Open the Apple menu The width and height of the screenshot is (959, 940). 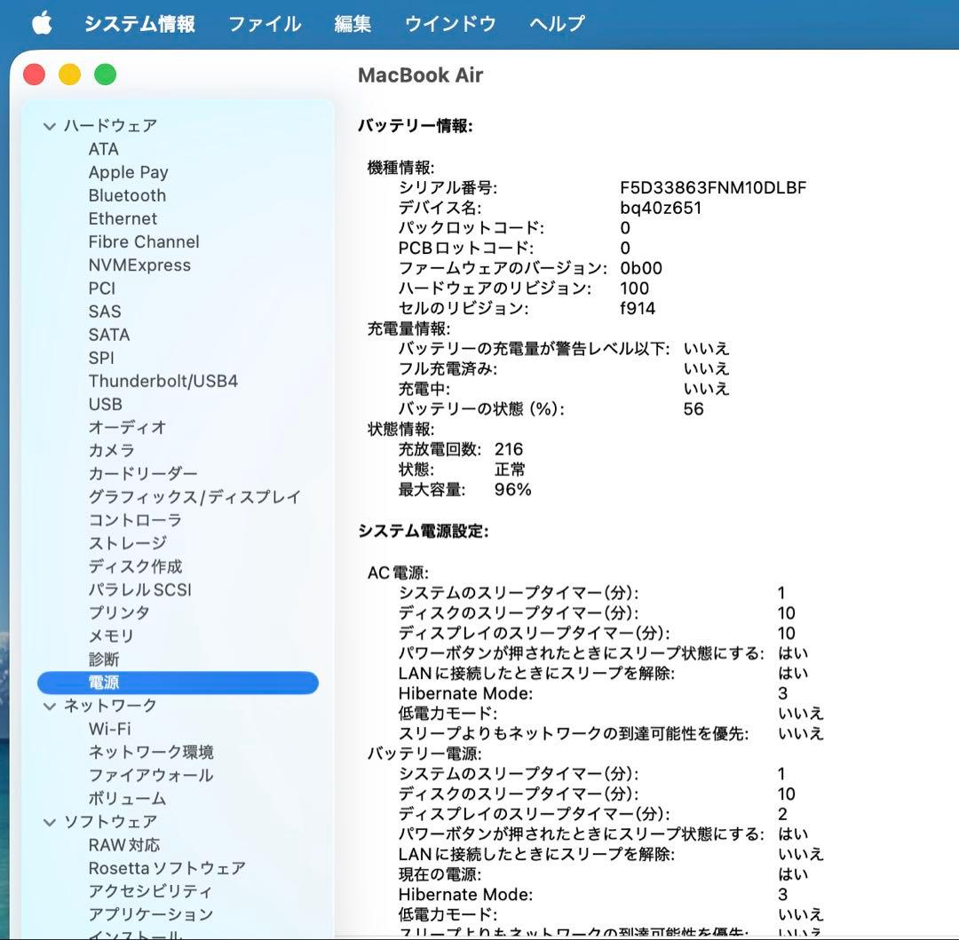point(43,24)
